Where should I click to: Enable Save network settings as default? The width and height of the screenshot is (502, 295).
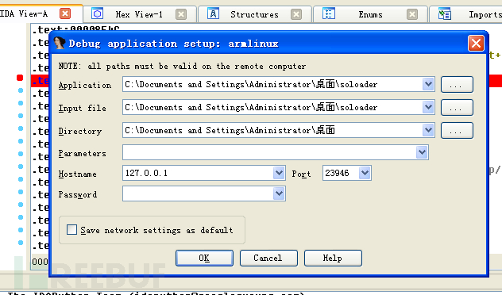coord(71,230)
